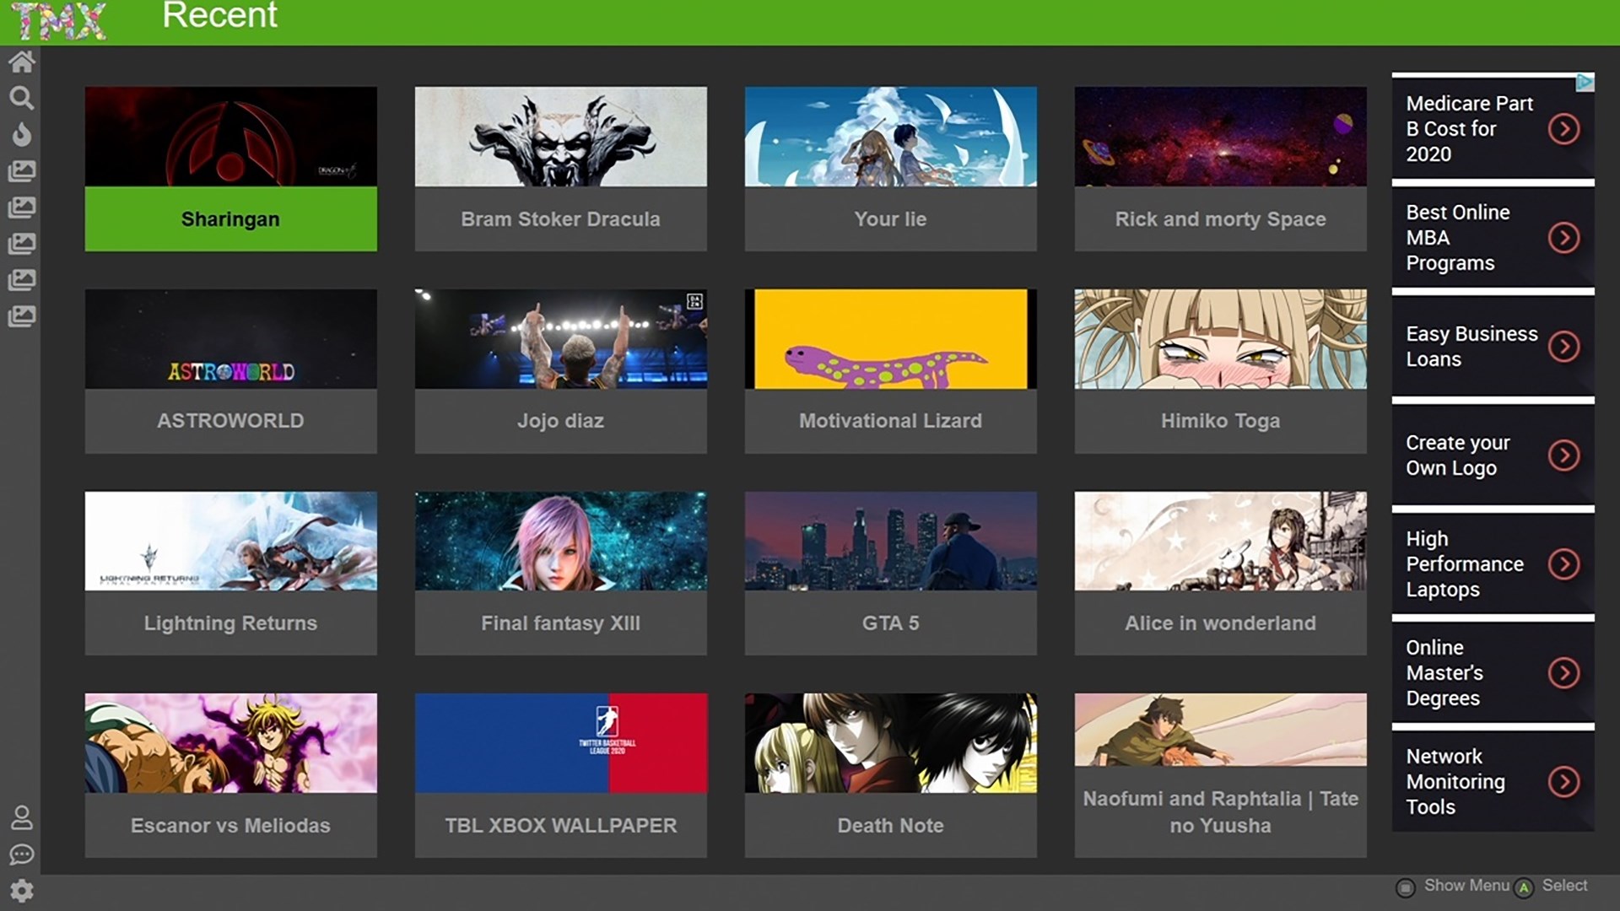
Task: Open chat bubble icon in sidebar
Action: (22, 854)
